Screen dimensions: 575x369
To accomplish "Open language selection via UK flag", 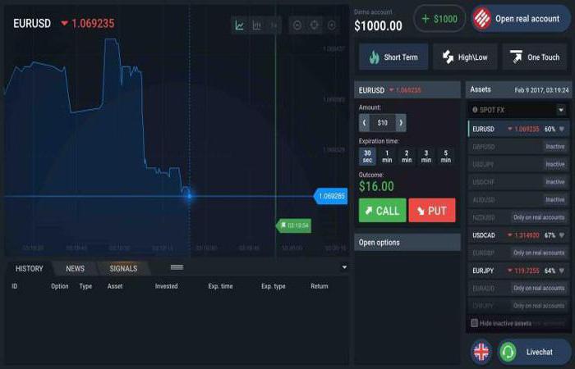I will click(481, 352).
